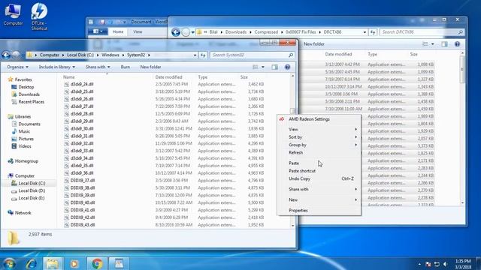
Task: Open the New submenu in context menu
Action: [319, 199]
